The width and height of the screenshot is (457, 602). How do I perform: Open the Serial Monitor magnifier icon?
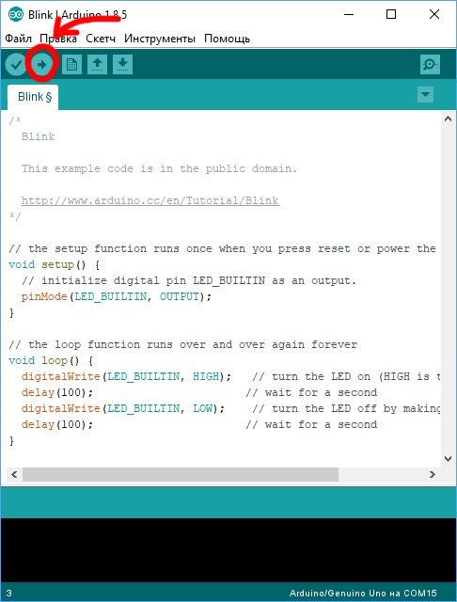[x=430, y=65]
